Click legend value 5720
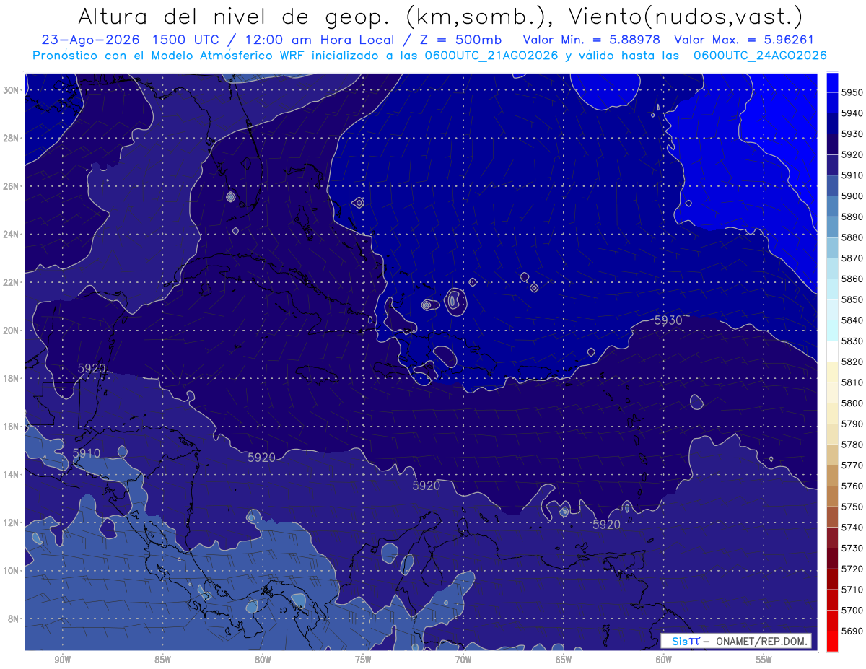The height and width of the screenshot is (669, 866). pyautogui.click(x=852, y=569)
